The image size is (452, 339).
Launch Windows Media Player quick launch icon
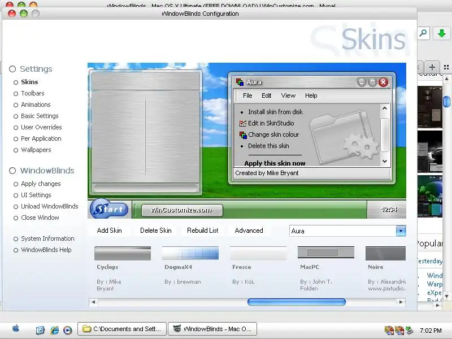(68, 330)
